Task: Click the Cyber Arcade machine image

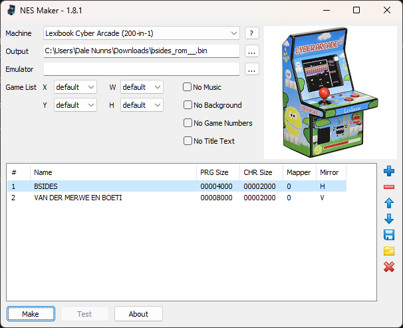Action: (331, 92)
